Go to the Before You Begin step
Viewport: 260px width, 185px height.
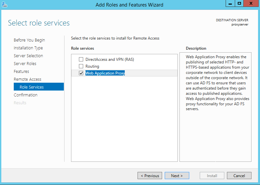click(x=29, y=40)
